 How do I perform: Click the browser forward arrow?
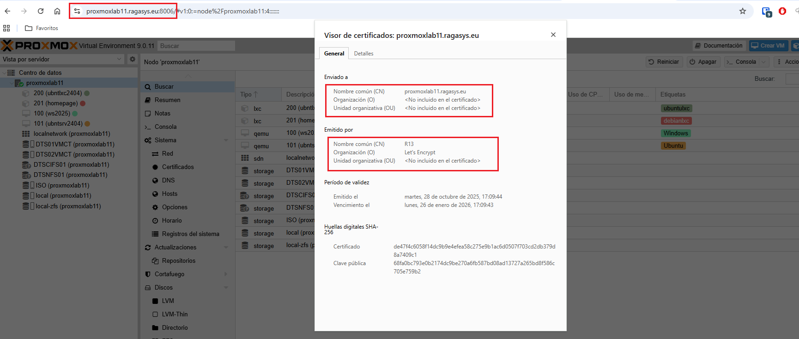pyautogui.click(x=24, y=11)
